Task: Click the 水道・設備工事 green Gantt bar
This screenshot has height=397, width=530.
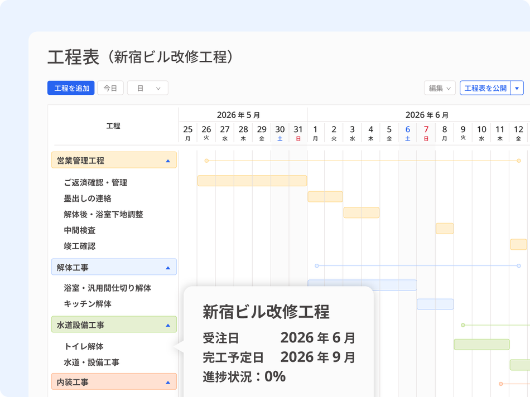Action: (520, 365)
